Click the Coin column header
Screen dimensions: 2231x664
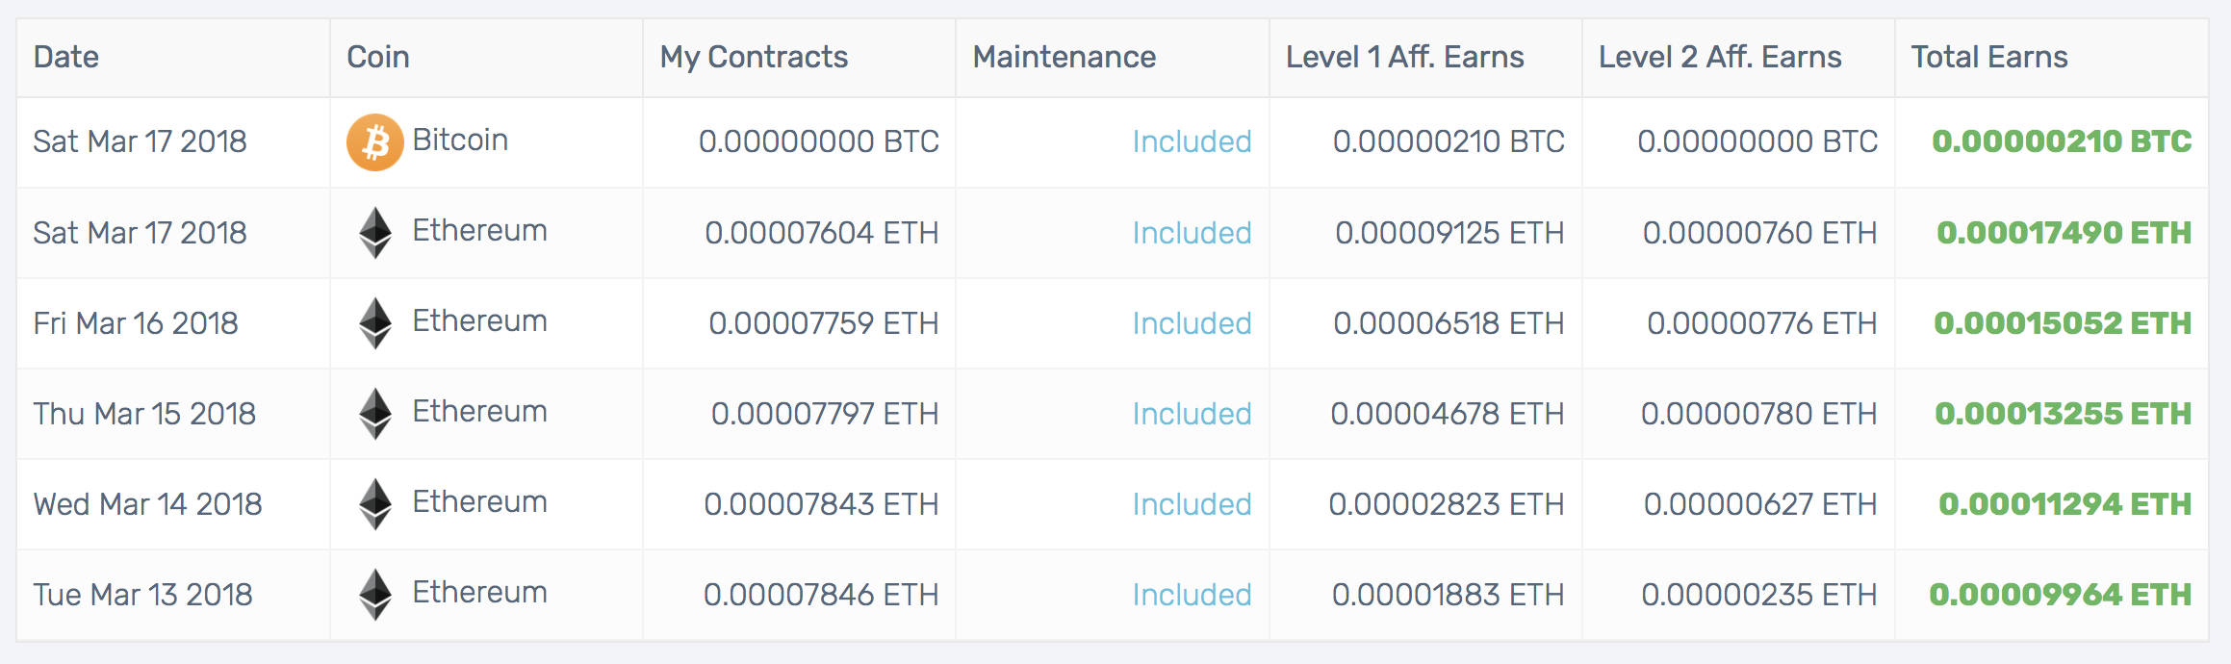pyautogui.click(x=378, y=58)
